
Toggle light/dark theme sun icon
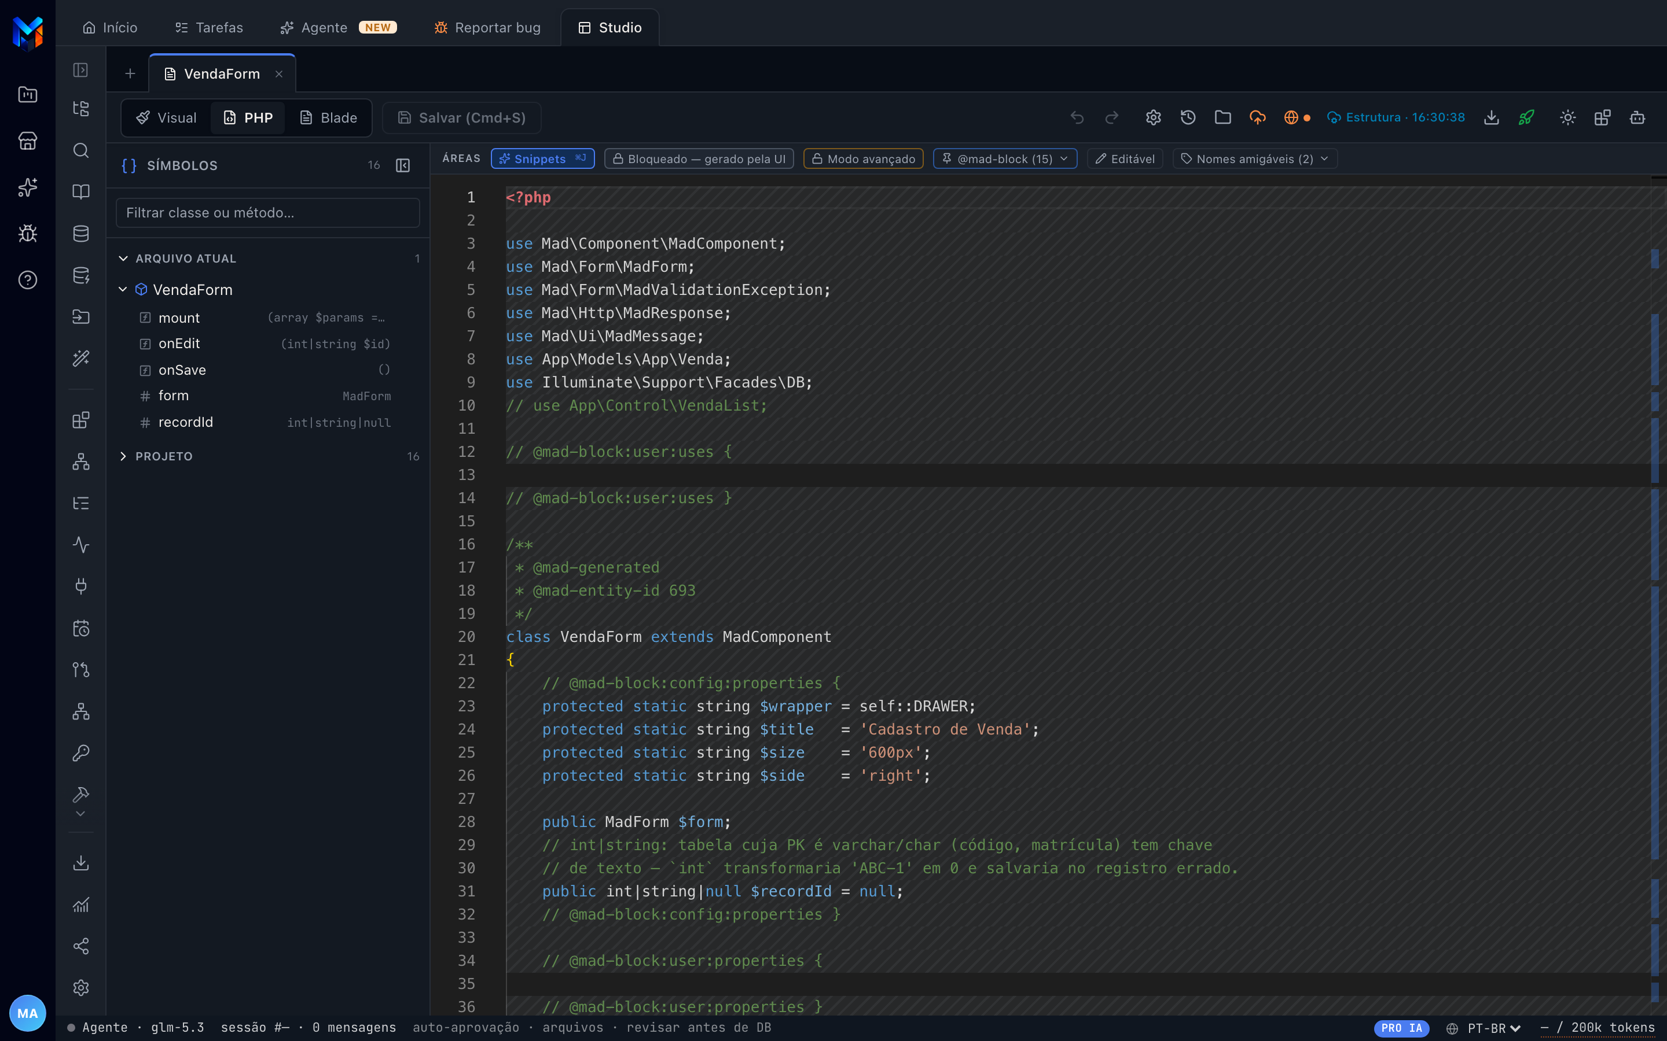pyautogui.click(x=1568, y=118)
